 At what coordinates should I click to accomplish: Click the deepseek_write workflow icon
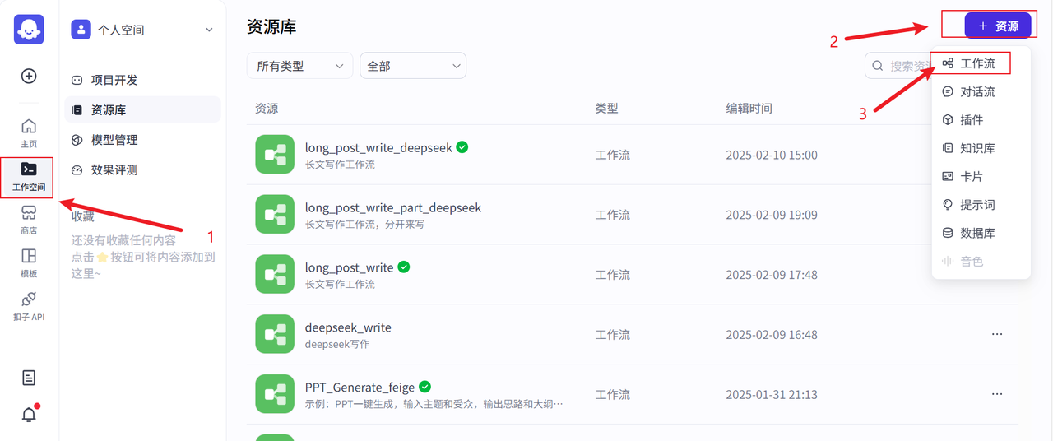[275, 335]
